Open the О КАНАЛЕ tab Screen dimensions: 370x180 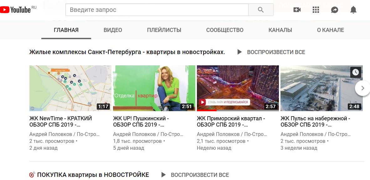pos(330,30)
